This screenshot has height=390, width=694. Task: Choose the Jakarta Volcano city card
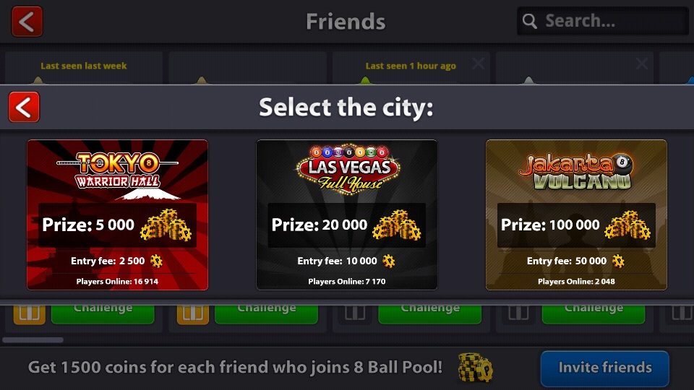pos(576,215)
